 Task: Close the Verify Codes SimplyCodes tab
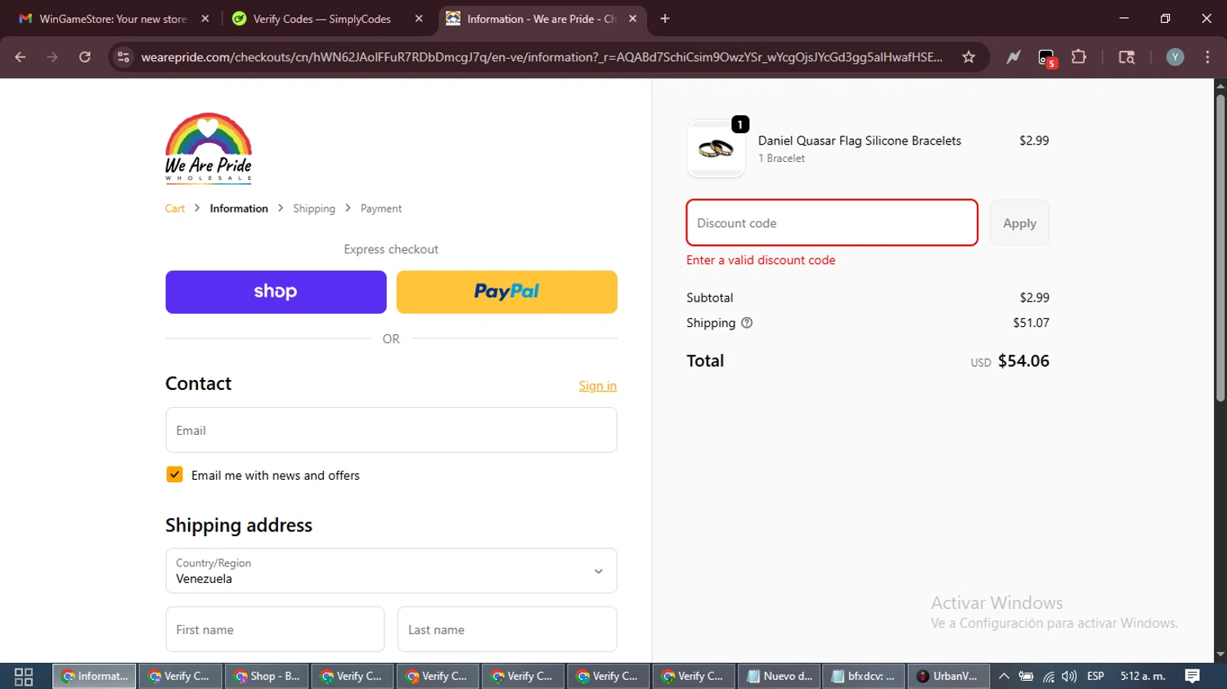(x=419, y=19)
